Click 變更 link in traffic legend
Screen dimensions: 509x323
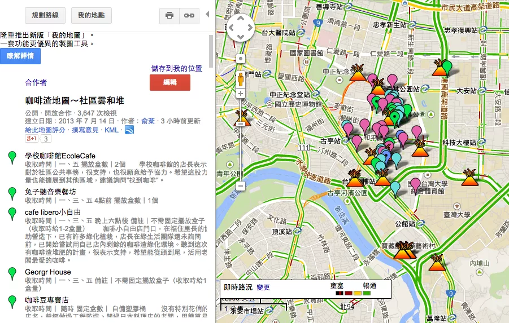coord(263,287)
